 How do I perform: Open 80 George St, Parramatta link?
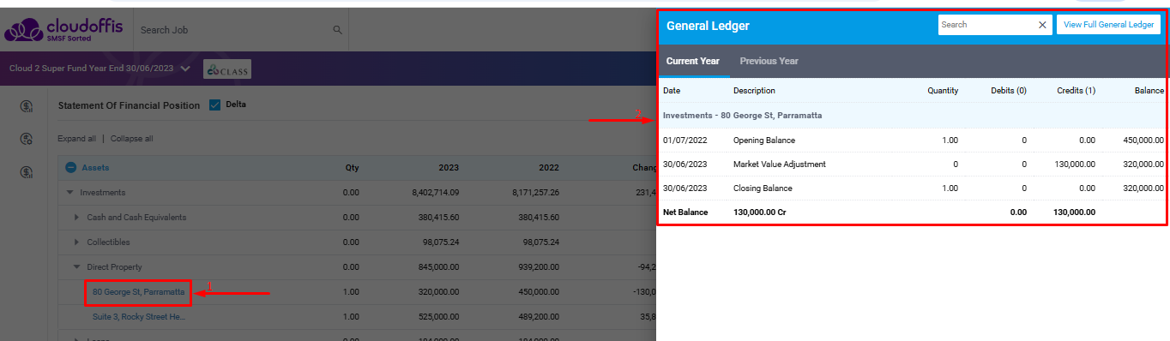tap(138, 292)
